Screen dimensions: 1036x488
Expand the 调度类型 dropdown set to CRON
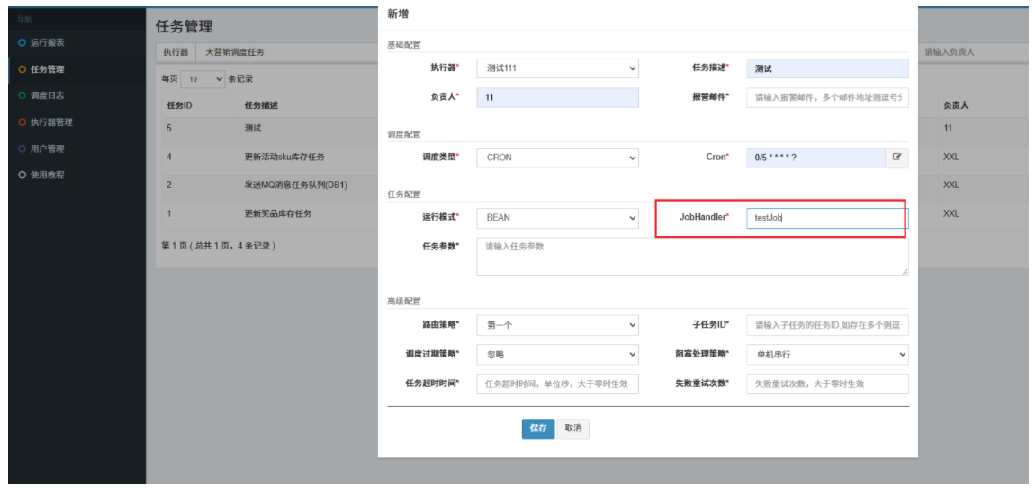pos(557,158)
